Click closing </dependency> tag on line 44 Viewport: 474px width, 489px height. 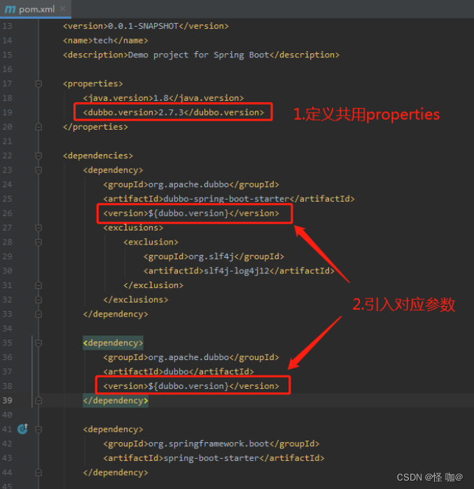(x=116, y=472)
